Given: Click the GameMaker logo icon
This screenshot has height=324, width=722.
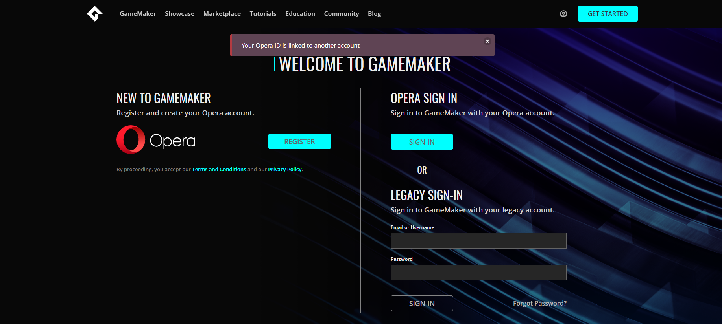Looking at the screenshot, I should coord(94,14).
